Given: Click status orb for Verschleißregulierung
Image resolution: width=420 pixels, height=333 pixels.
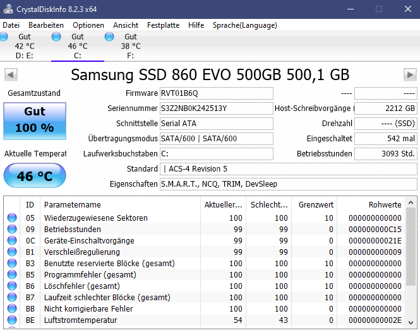Looking at the screenshot, I should pos(12,252).
